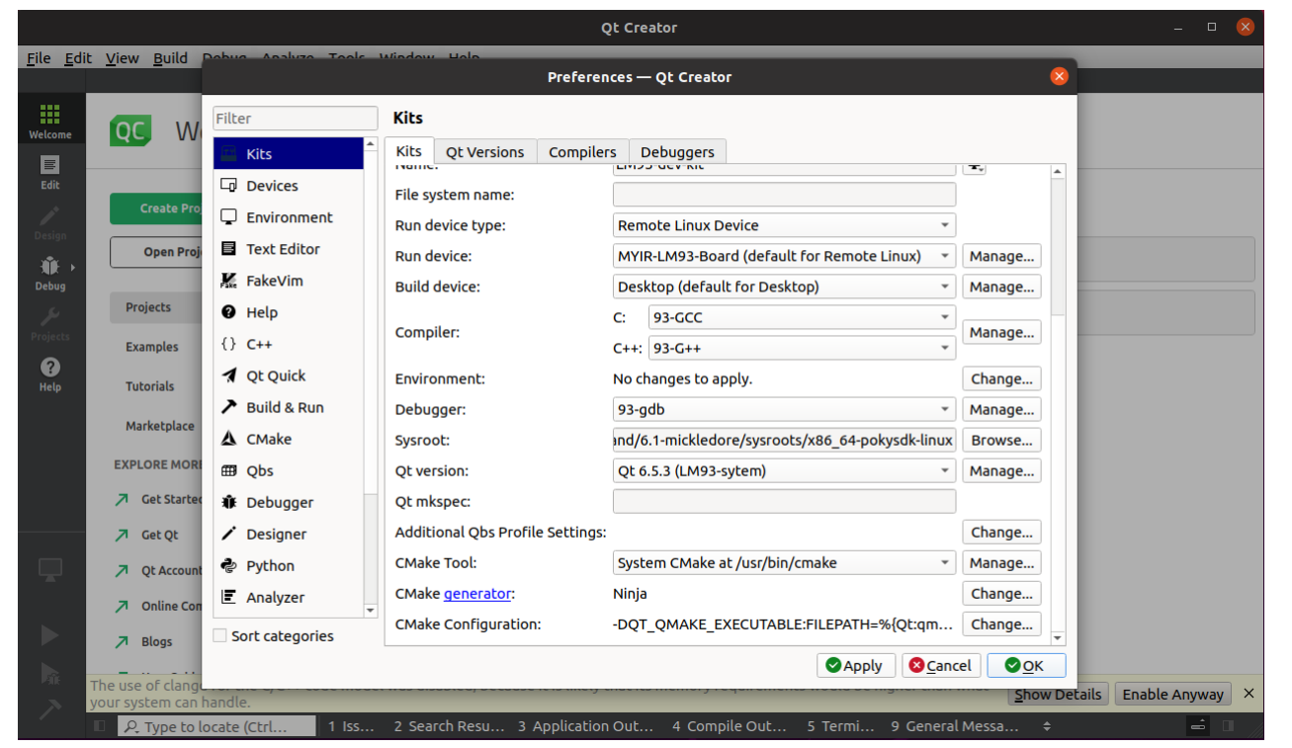The image size is (1292, 748).
Task: Open the Debugger preferences category
Action: [x=289, y=502]
